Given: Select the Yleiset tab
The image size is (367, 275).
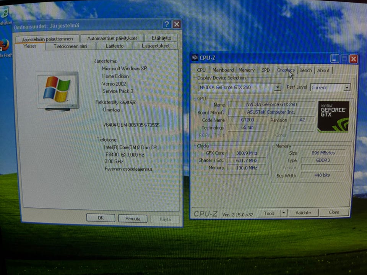Looking at the screenshot, I should [29, 46].
